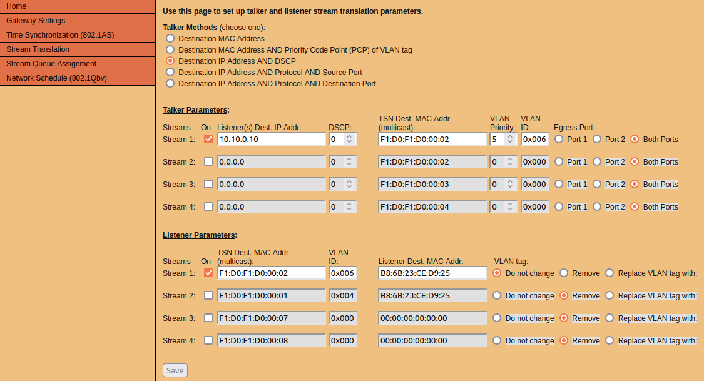Image resolution: width=704 pixels, height=381 pixels.
Task: Click talker Stream 3 VLAN Priority spinner
Action: (x=510, y=184)
